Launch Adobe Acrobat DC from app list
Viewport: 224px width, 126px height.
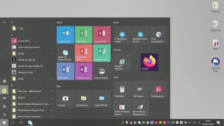point(32,60)
